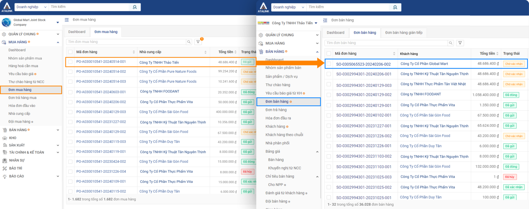Open order link PO-A030010541-20240514-002
This screenshot has height=209, width=529.
click(101, 72)
